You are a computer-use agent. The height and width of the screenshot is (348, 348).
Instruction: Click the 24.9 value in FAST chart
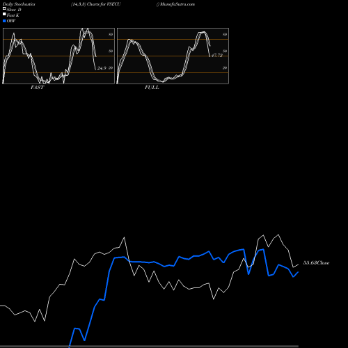[x=102, y=68]
